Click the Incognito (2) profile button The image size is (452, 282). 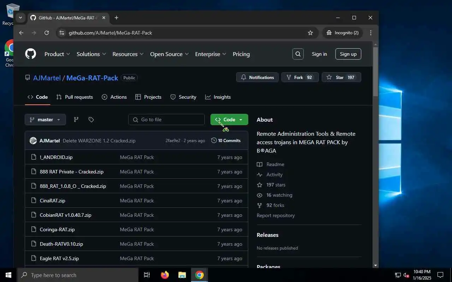pos(343,33)
